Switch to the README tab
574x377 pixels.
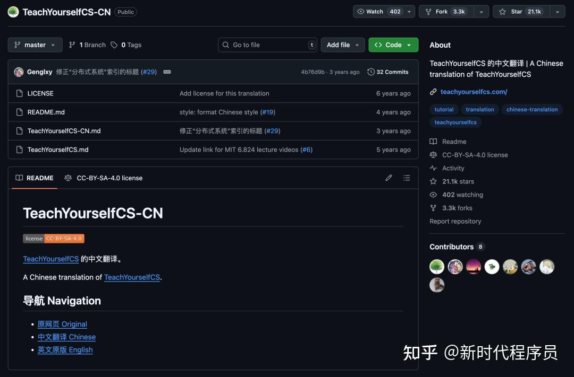pyautogui.click(x=35, y=178)
